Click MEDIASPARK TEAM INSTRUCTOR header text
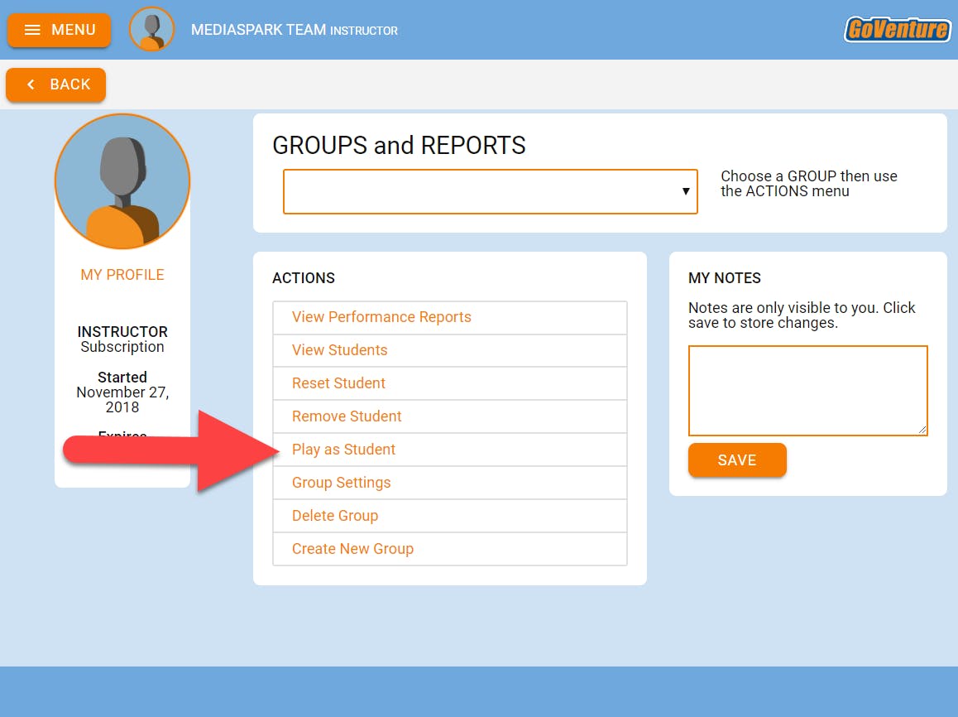Viewport: 958px width, 717px height. click(x=294, y=30)
